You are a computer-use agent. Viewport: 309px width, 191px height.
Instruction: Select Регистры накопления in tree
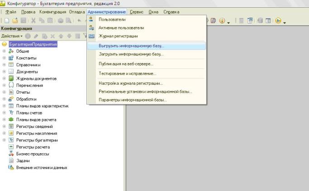[x=37, y=133]
